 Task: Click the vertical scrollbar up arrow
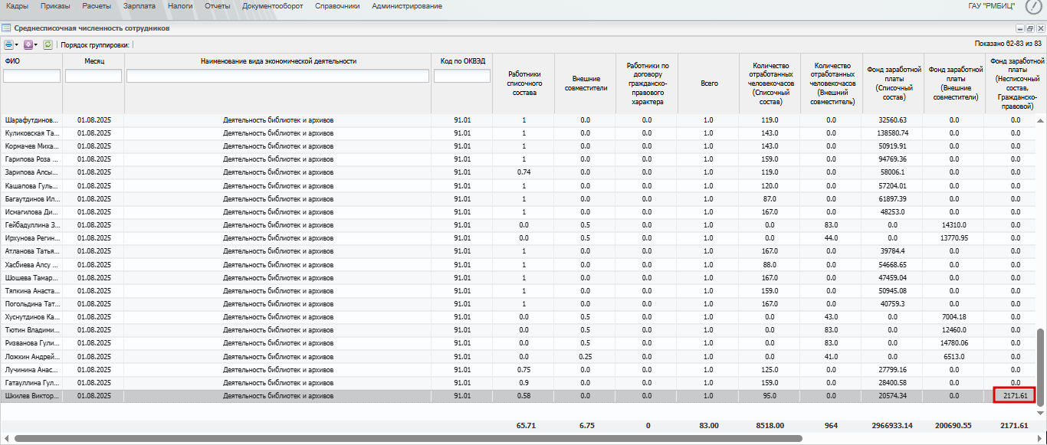(1040, 120)
